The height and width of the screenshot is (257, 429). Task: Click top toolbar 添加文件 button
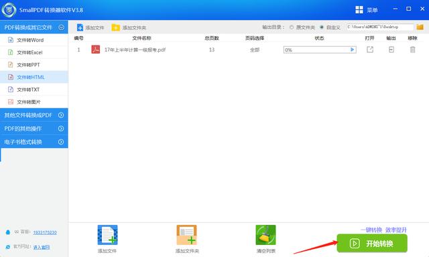click(x=90, y=27)
